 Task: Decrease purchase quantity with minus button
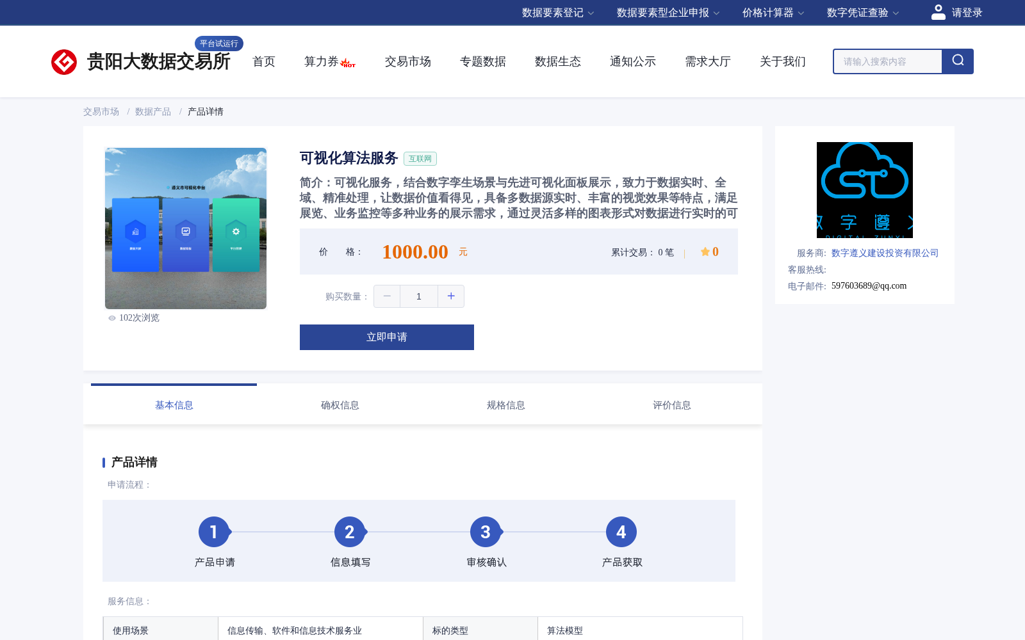(387, 296)
